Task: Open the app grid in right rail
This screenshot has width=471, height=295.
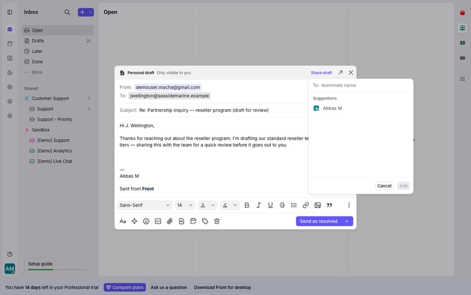Action: 463,79
